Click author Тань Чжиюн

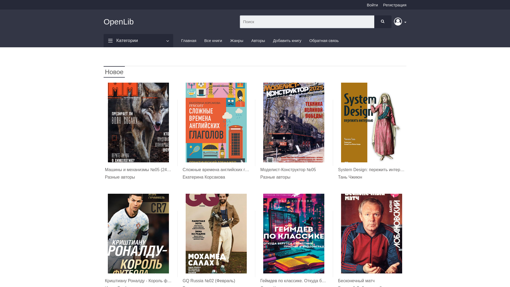coord(350,177)
